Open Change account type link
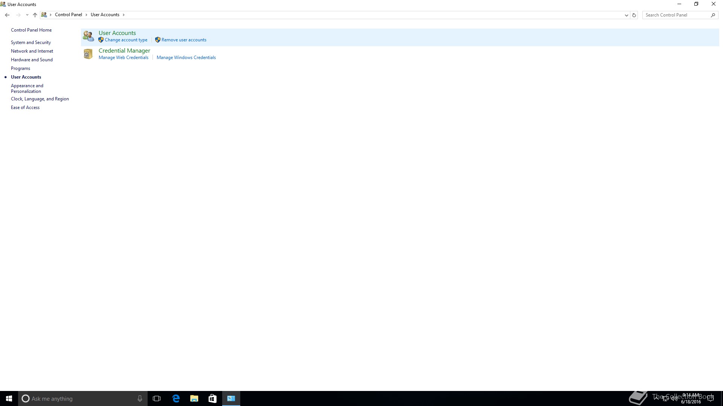 point(126,40)
